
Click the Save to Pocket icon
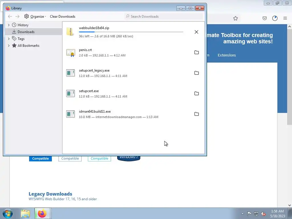[x=264, y=18]
